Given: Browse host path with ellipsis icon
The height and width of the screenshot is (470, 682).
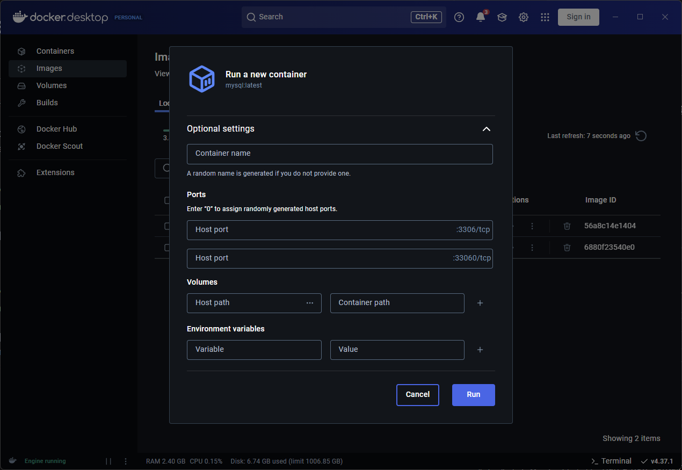Looking at the screenshot, I should coord(310,303).
